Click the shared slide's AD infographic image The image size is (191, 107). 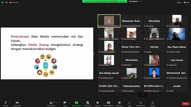46,65
